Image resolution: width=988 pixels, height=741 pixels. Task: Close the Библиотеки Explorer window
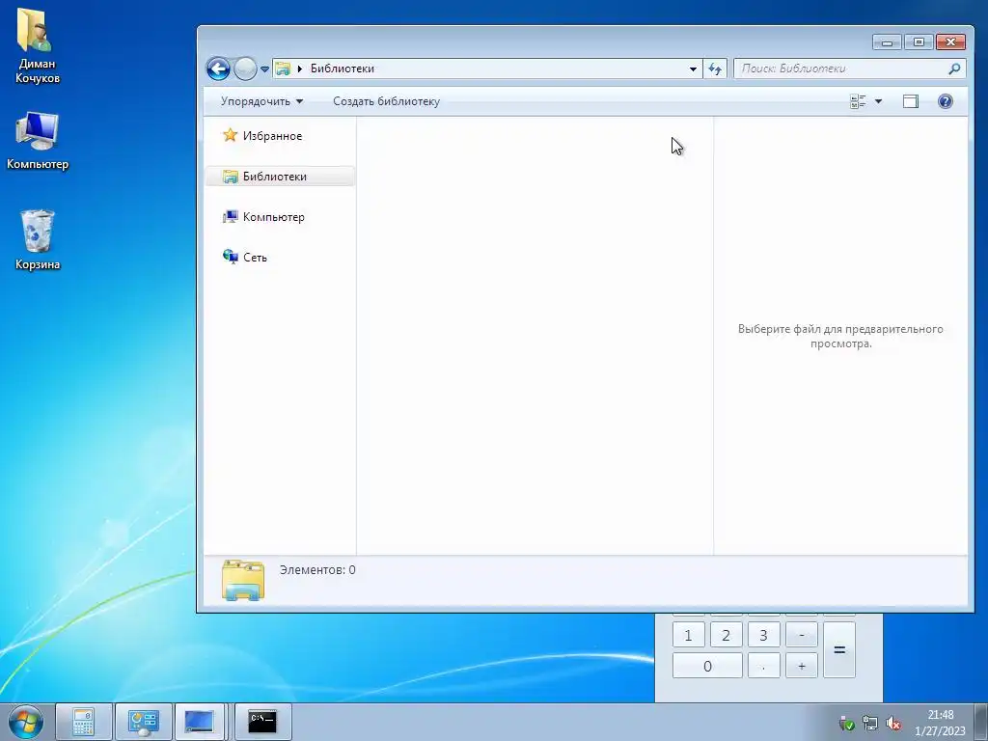(950, 42)
